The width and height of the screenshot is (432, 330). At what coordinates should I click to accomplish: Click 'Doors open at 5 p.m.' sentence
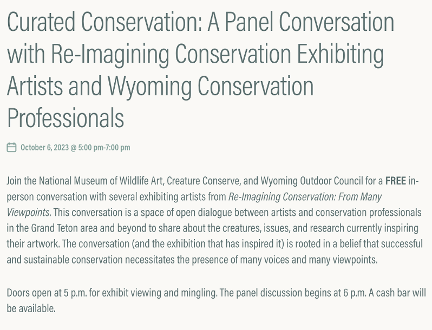coord(47,293)
